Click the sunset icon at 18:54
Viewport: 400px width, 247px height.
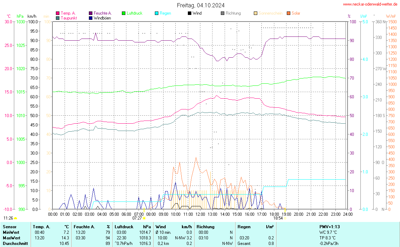point(285,218)
